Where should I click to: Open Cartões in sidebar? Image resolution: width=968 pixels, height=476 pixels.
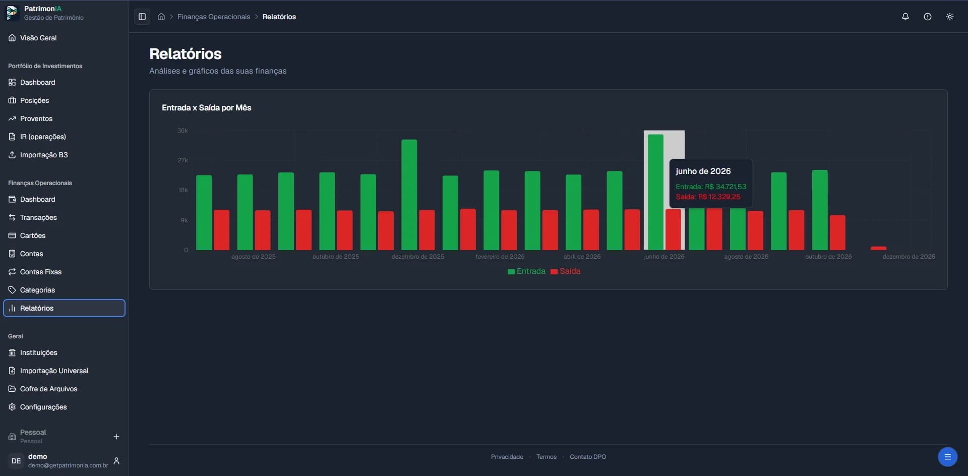click(64, 235)
